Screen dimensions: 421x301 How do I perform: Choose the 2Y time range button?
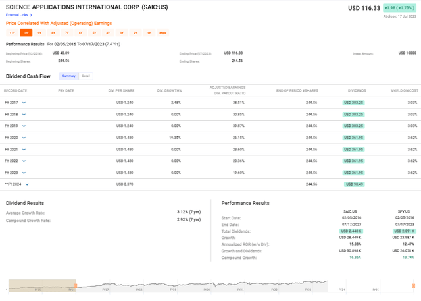click(x=136, y=33)
